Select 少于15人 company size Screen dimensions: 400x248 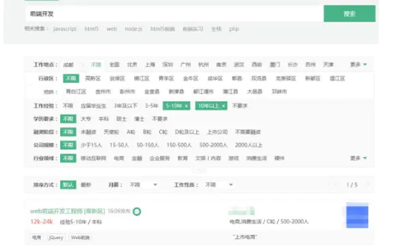[92, 146]
